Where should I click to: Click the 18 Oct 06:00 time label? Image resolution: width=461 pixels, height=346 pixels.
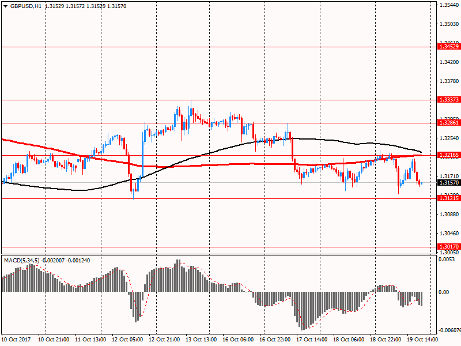point(349,340)
